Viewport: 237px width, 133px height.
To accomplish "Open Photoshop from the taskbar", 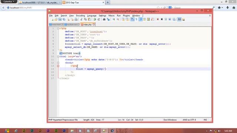I will (64, 131).
